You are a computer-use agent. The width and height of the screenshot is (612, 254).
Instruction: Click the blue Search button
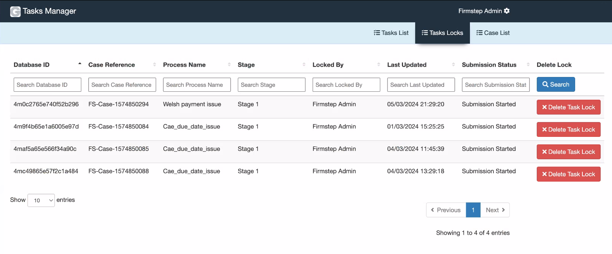tap(556, 85)
